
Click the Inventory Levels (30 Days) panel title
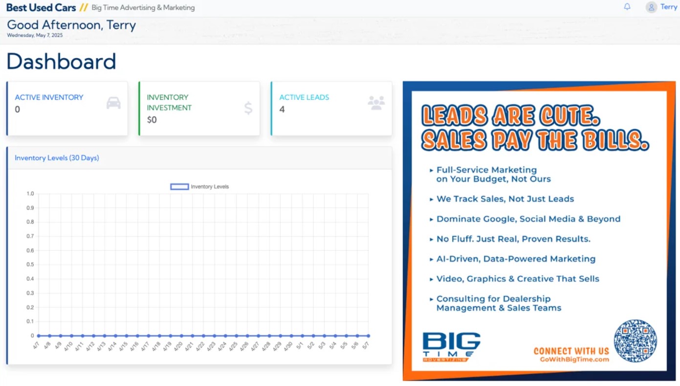pos(57,158)
